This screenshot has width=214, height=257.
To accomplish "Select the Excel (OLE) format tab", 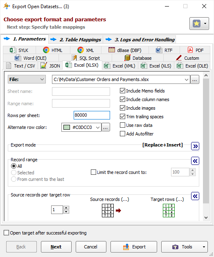I will click(192, 66).
